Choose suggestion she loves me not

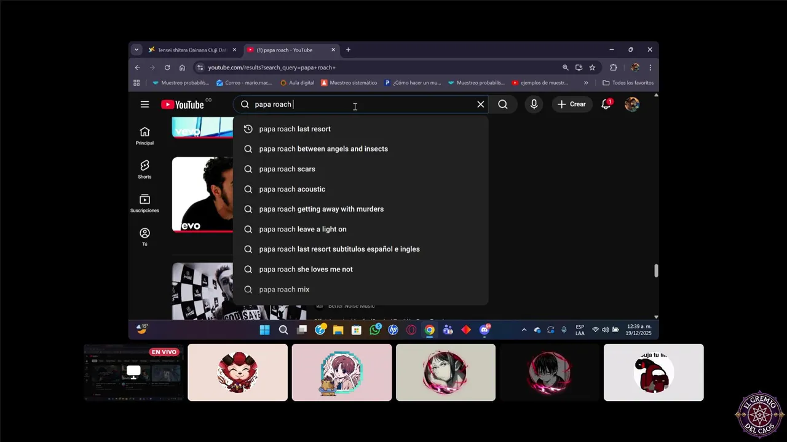(x=360, y=269)
